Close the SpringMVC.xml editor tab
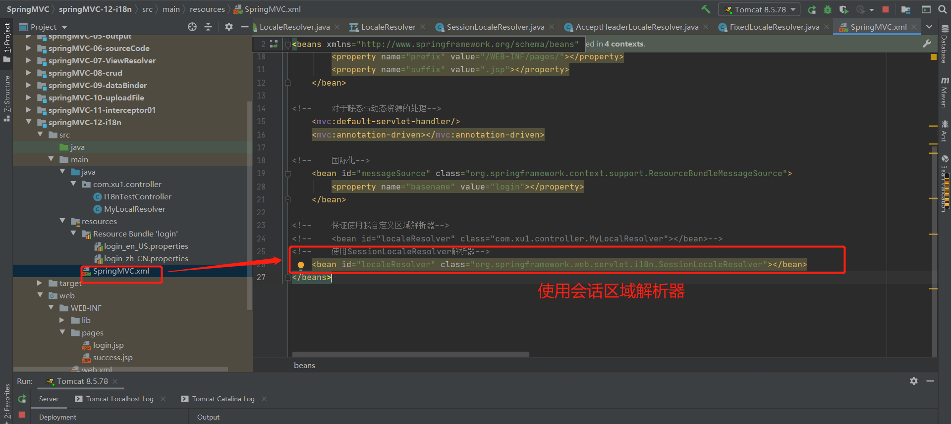Screen dimensions: 951x424 [915, 27]
